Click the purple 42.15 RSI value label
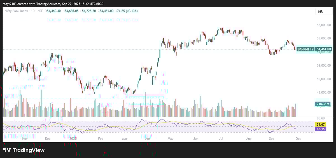Image resolution: width=336 pixels, height=158 pixels. click(x=320, y=129)
